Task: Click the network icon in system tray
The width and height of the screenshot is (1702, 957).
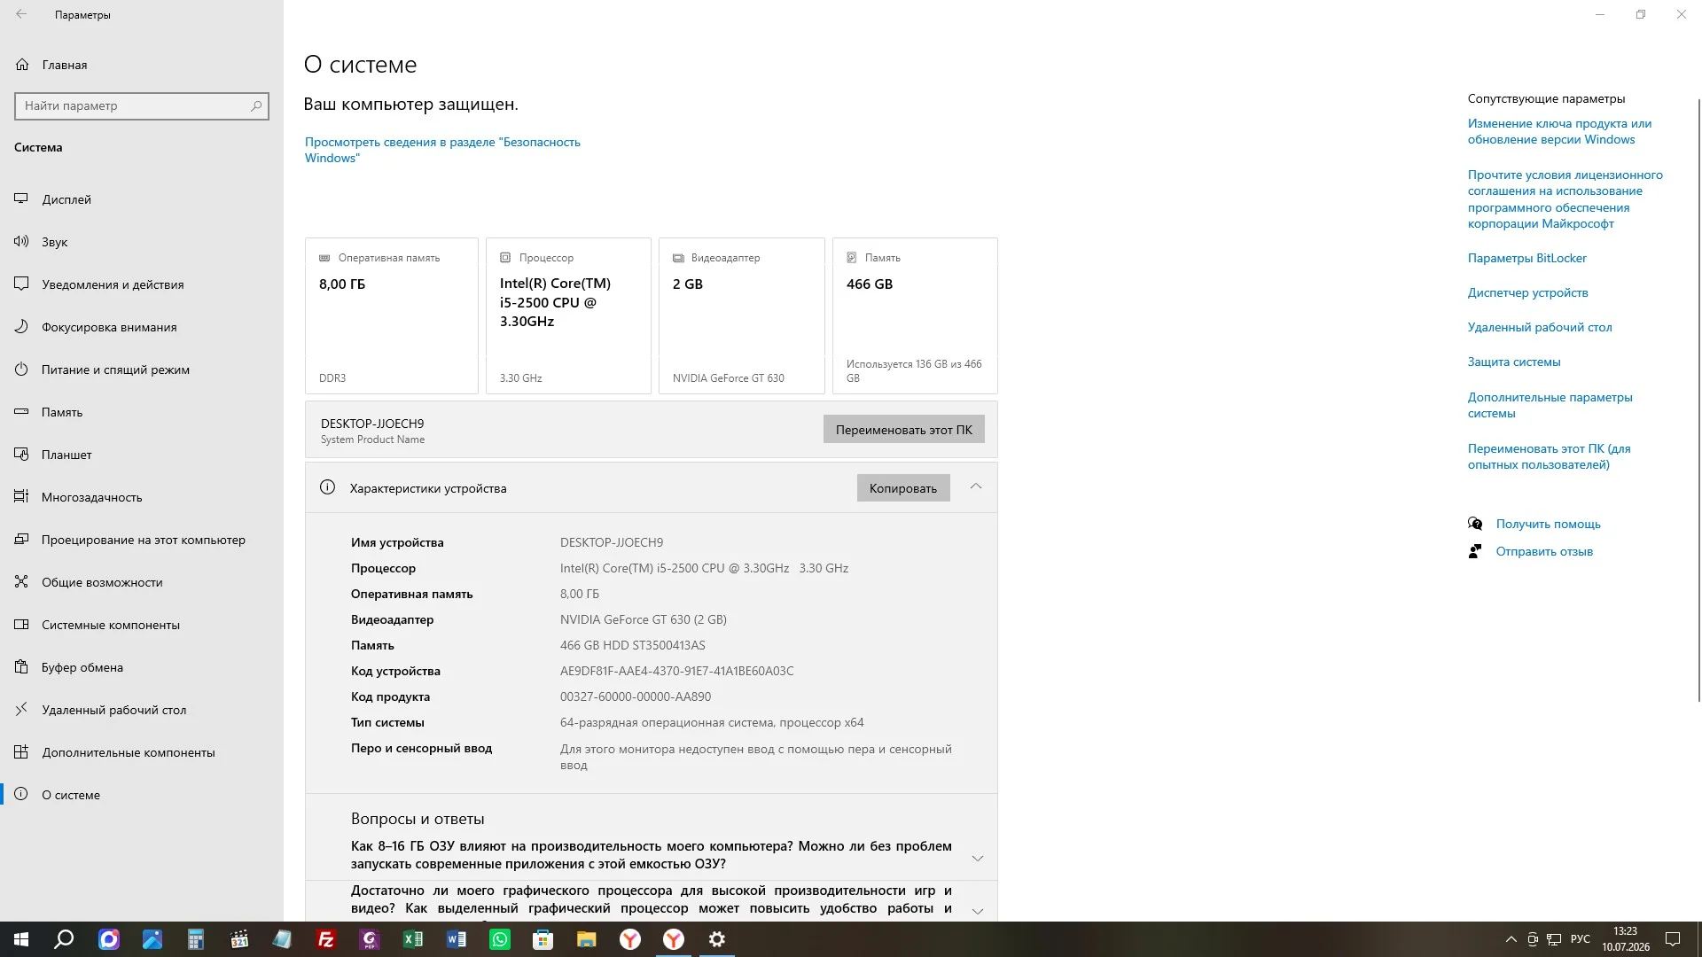Action: click(x=1554, y=939)
